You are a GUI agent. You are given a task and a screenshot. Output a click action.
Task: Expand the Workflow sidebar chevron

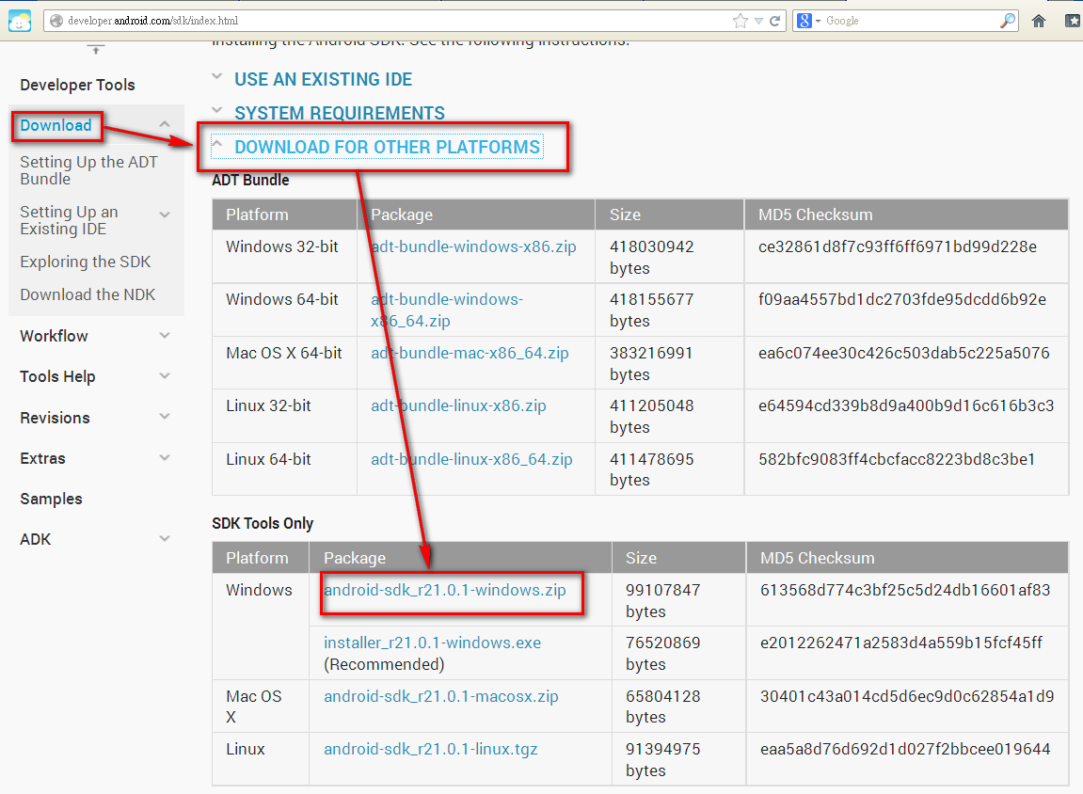(x=165, y=336)
